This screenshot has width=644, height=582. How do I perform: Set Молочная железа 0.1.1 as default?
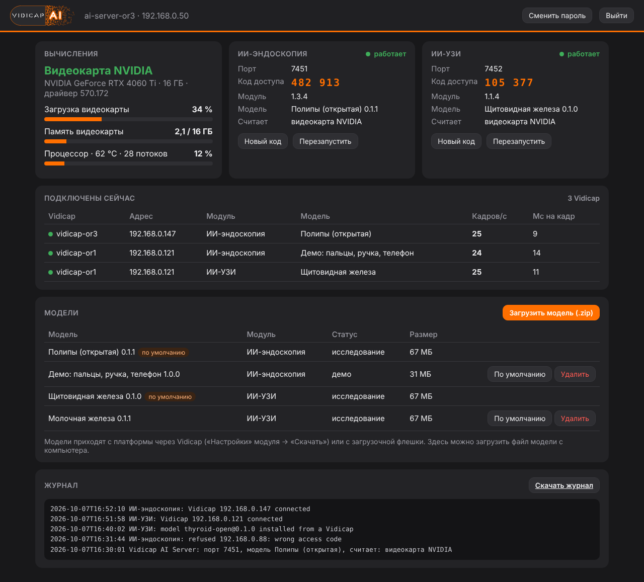pos(520,419)
